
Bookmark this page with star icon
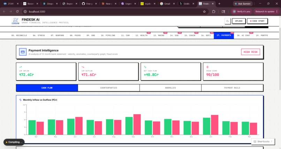[x=204, y=11]
